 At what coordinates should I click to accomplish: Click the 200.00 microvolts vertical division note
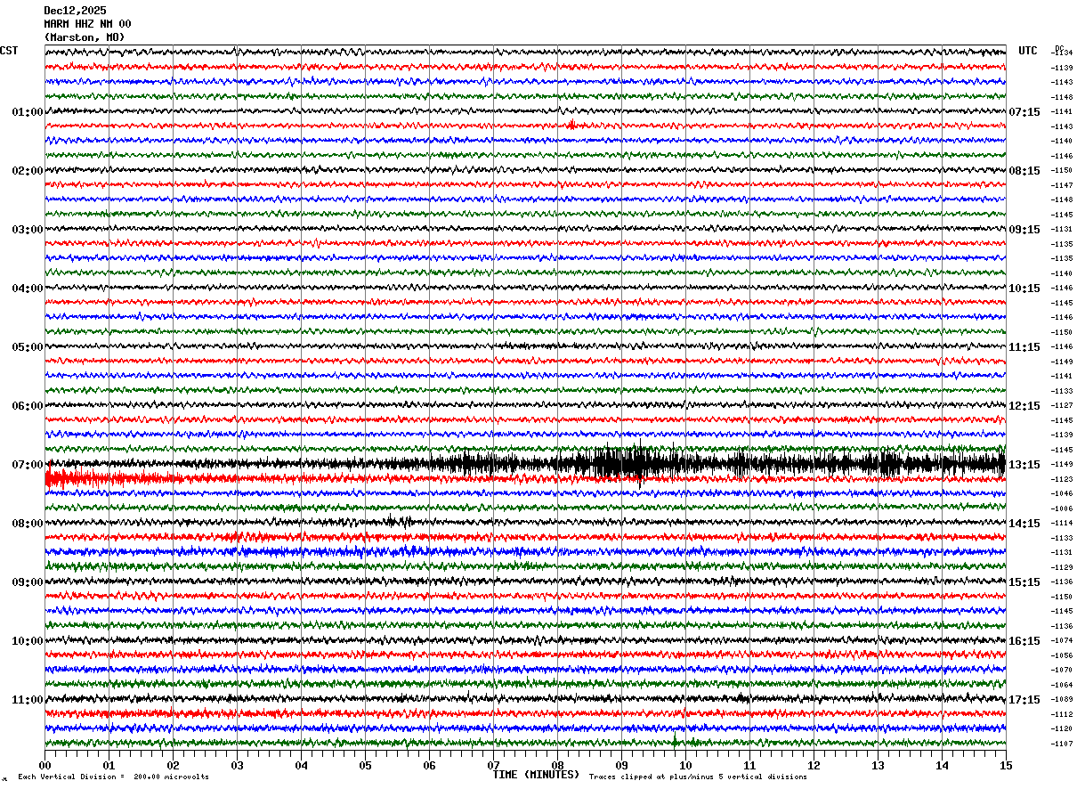pos(114,777)
